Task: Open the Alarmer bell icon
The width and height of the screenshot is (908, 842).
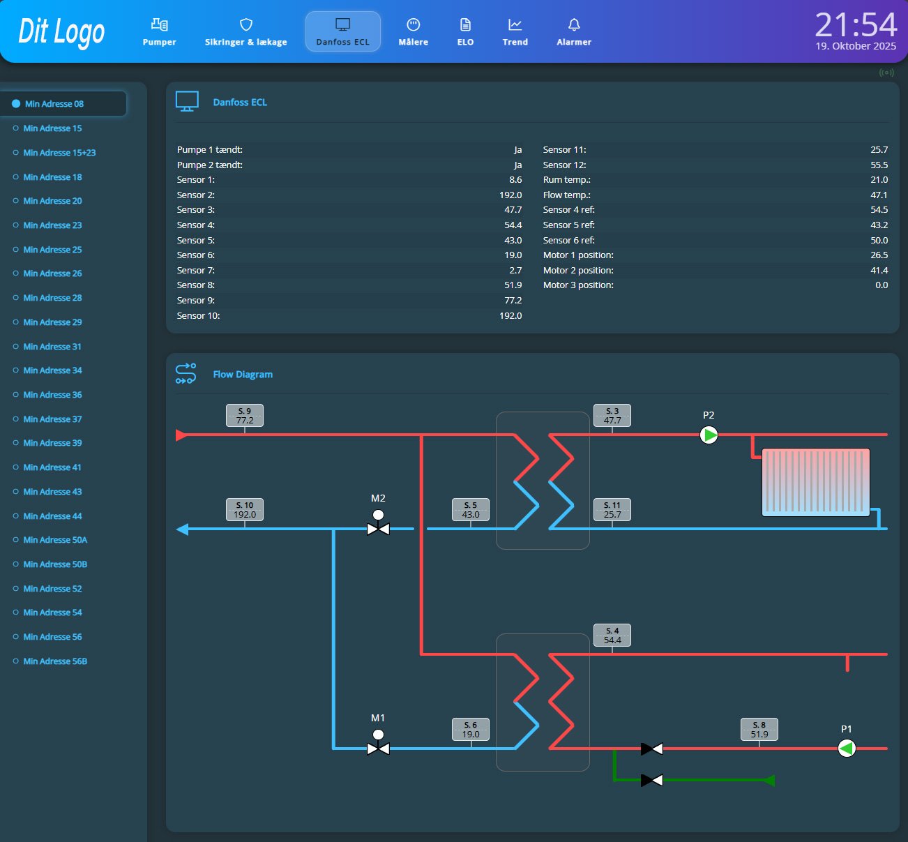Action: [x=573, y=25]
